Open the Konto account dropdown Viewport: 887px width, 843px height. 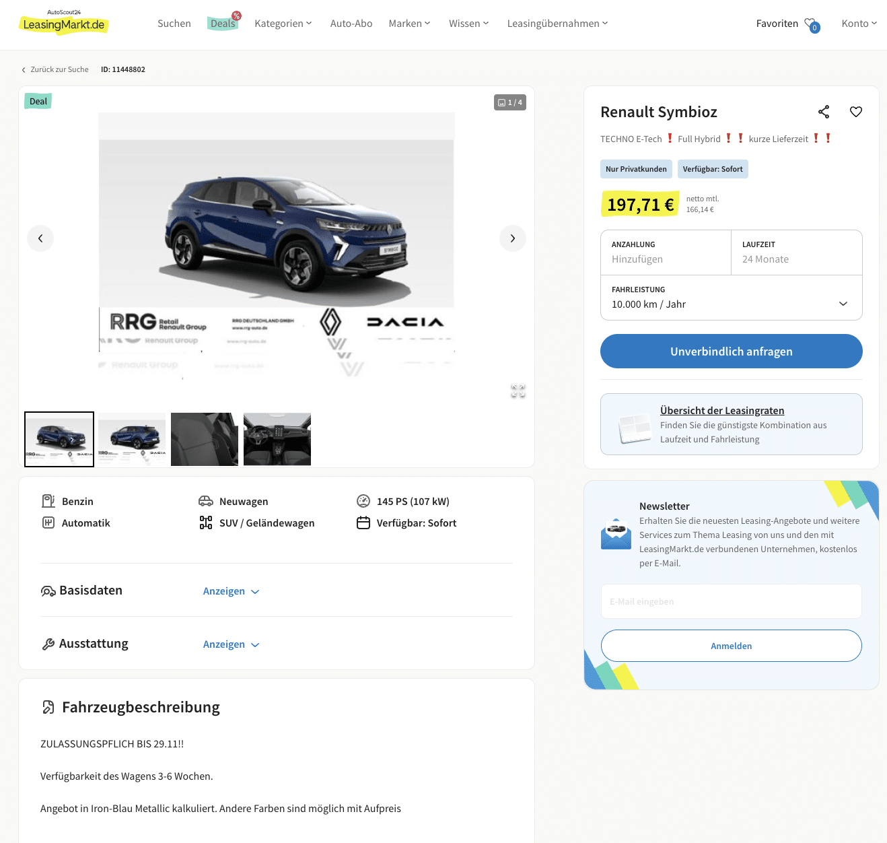coord(859,24)
